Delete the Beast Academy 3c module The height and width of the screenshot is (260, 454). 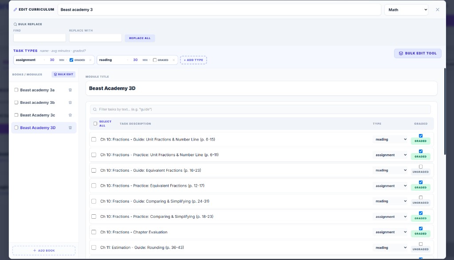70,115
